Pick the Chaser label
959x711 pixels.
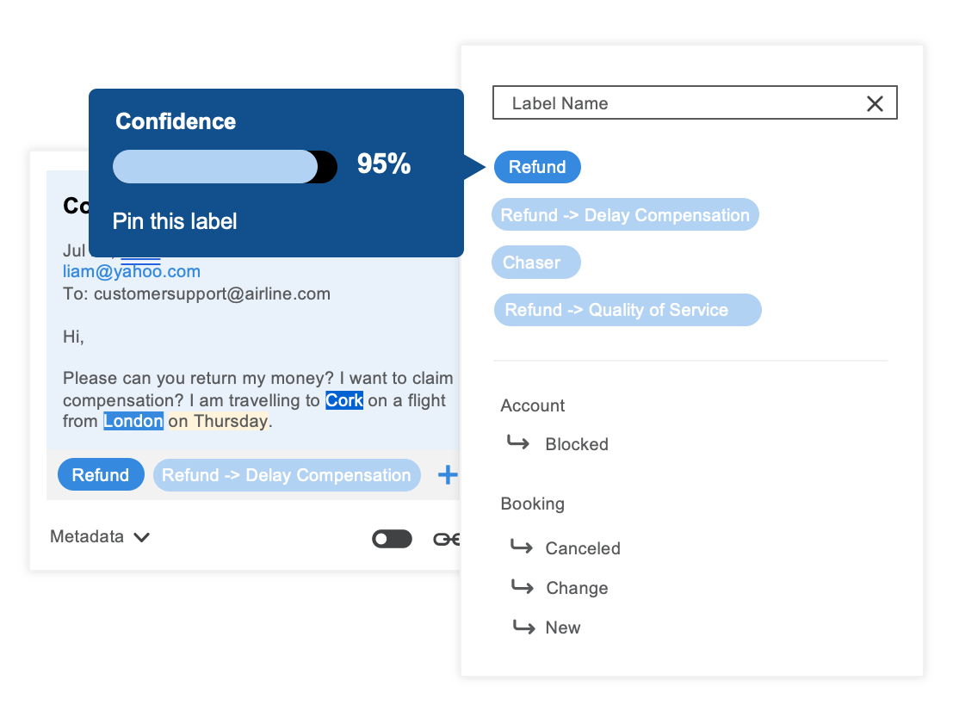coord(535,263)
